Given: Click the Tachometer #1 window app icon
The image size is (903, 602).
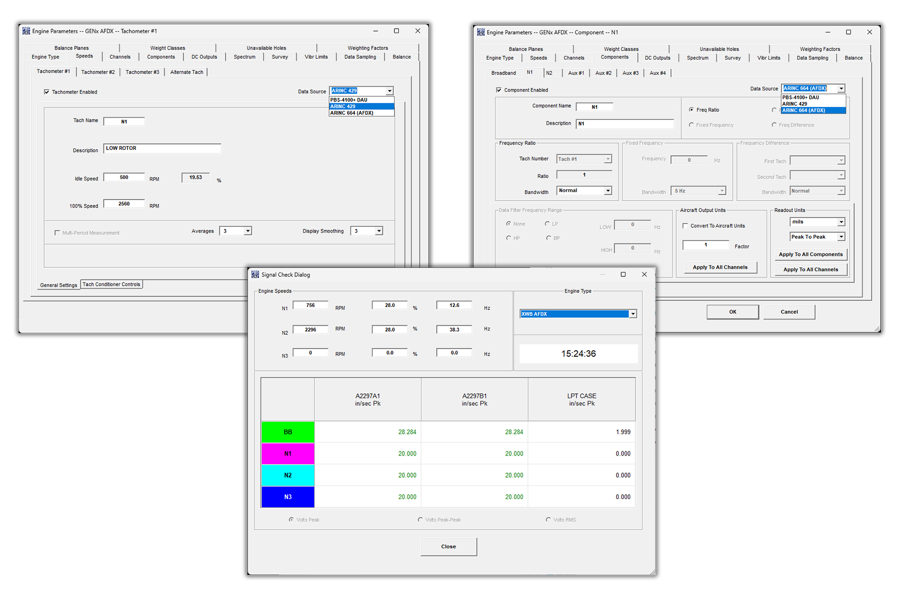Looking at the screenshot, I should tap(26, 31).
